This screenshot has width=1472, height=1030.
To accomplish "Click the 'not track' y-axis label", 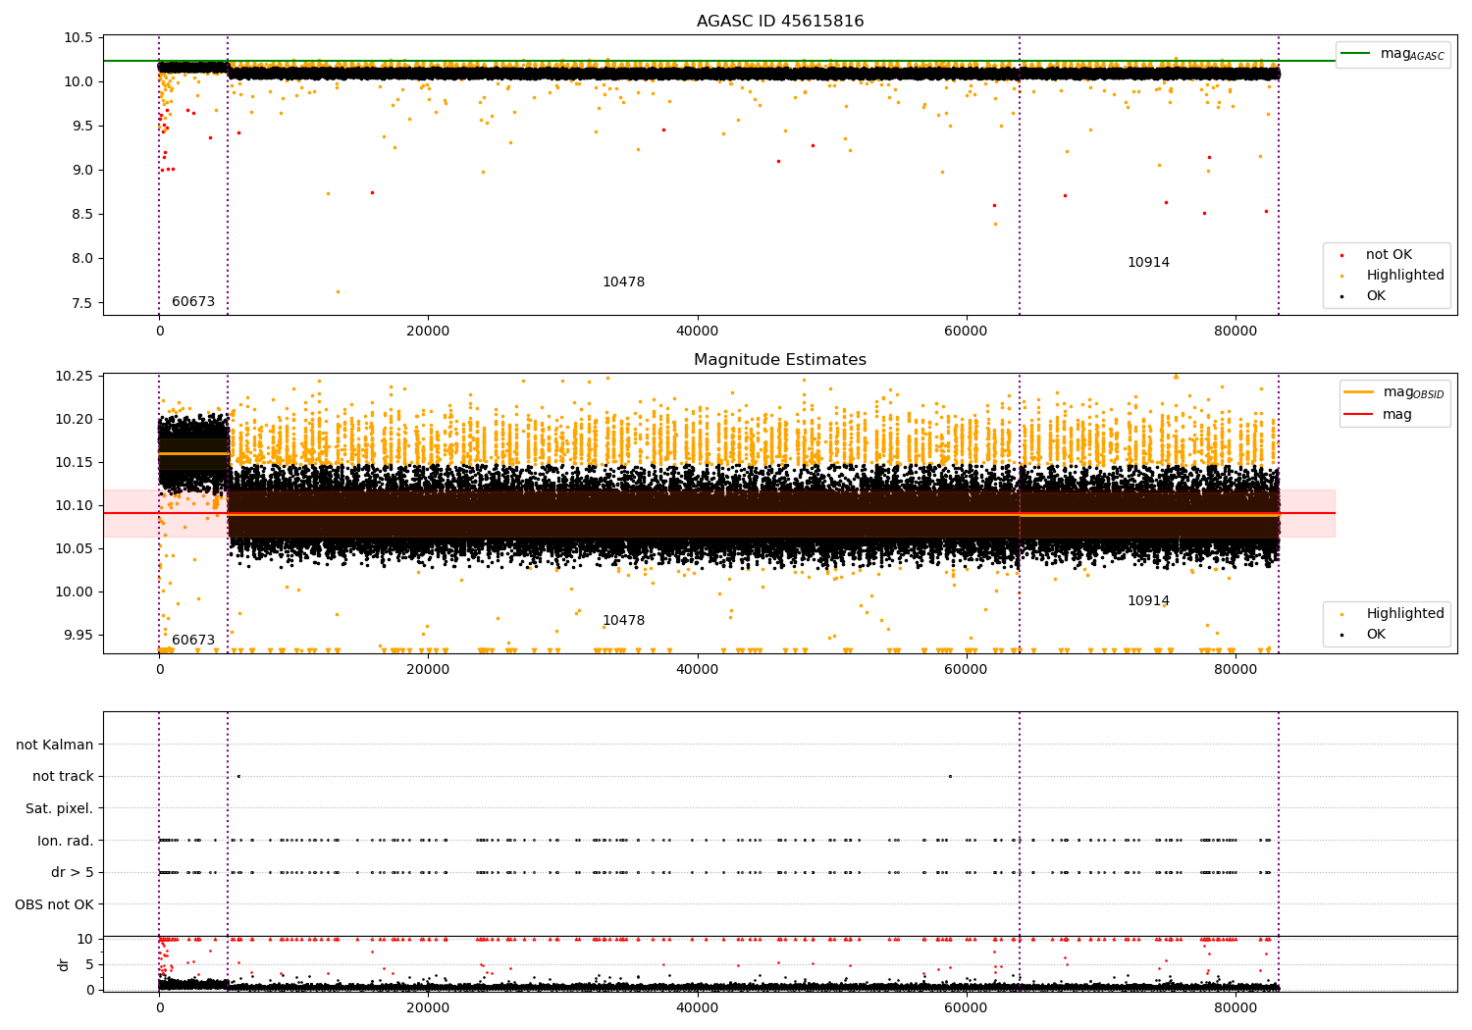I will (63, 777).
